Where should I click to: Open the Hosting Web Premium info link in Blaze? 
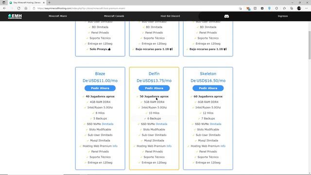click(x=115, y=146)
